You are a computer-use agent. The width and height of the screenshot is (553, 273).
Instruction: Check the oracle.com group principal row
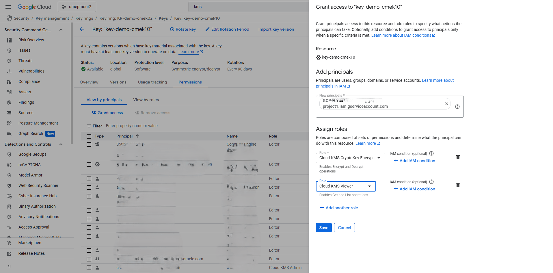89,259
